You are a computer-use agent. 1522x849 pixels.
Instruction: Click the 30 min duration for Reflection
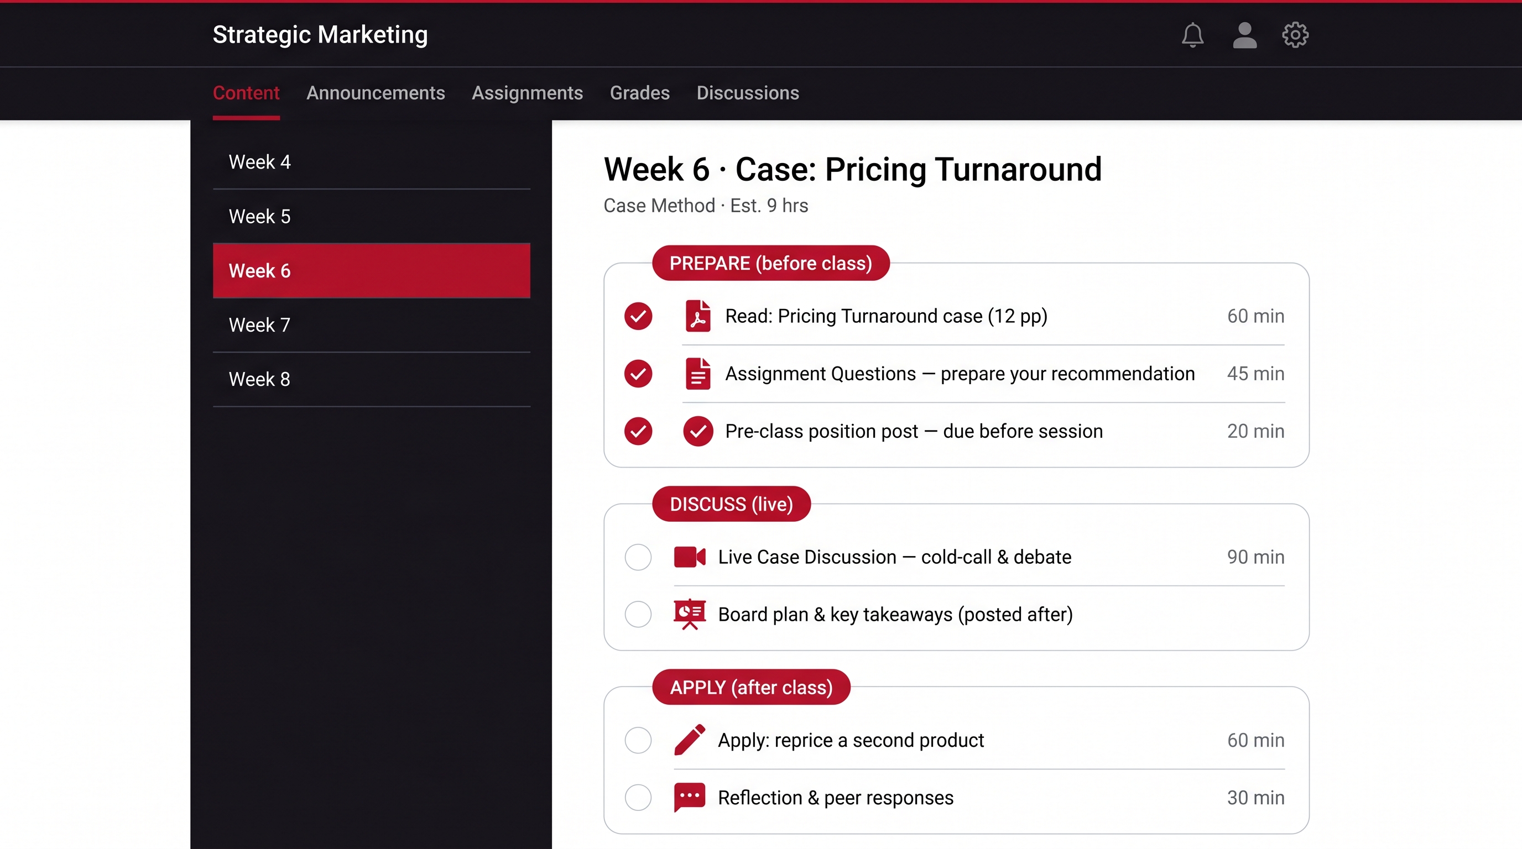[x=1255, y=798]
